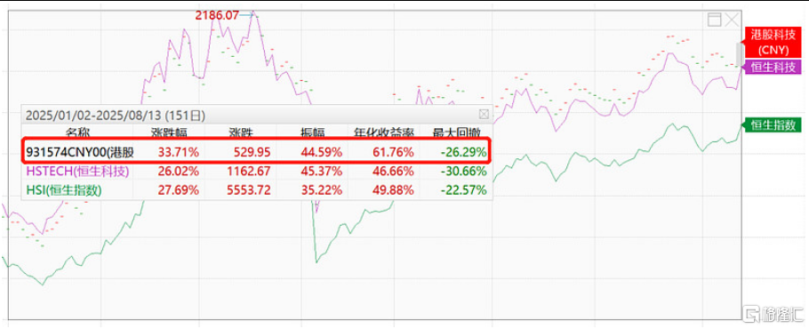Viewport: 809px width, 329px height.
Task: Close the interval statistics popup
Action: coord(484,114)
